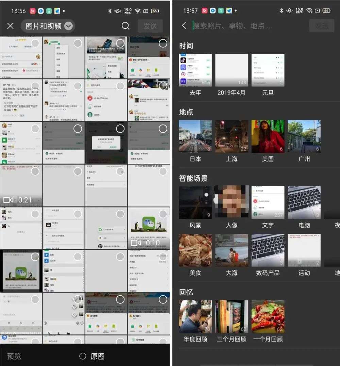Tap the 0:10 video camera icon
Screen dimensions: 340x366
136,243
